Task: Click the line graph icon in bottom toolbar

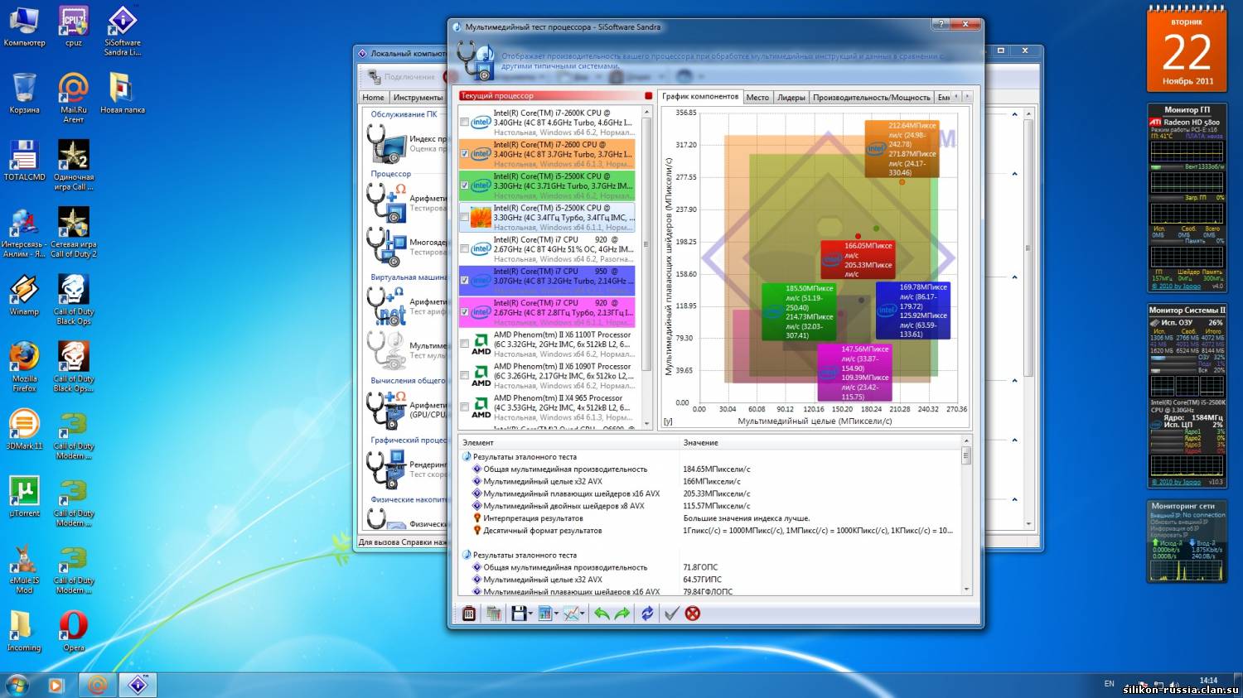Action: click(x=572, y=614)
